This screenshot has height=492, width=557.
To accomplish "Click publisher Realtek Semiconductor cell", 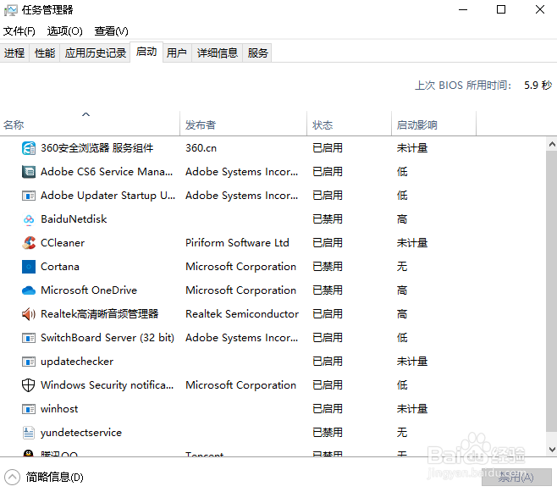I will (x=242, y=314).
